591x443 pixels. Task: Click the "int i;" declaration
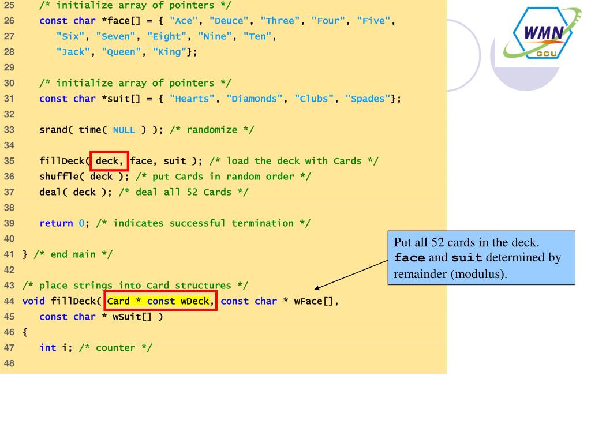(x=56, y=348)
